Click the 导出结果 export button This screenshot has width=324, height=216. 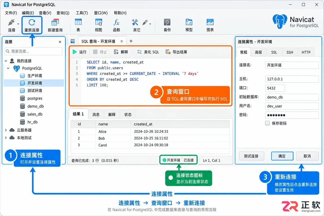[x=176, y=52]
